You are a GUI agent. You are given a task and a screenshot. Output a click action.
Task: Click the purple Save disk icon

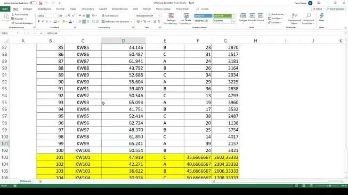tap(41, 3)
